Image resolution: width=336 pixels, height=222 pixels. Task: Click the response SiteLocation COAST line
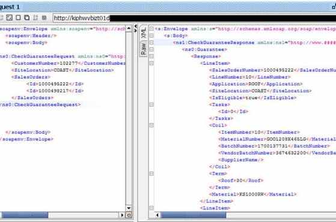(260, 91)
